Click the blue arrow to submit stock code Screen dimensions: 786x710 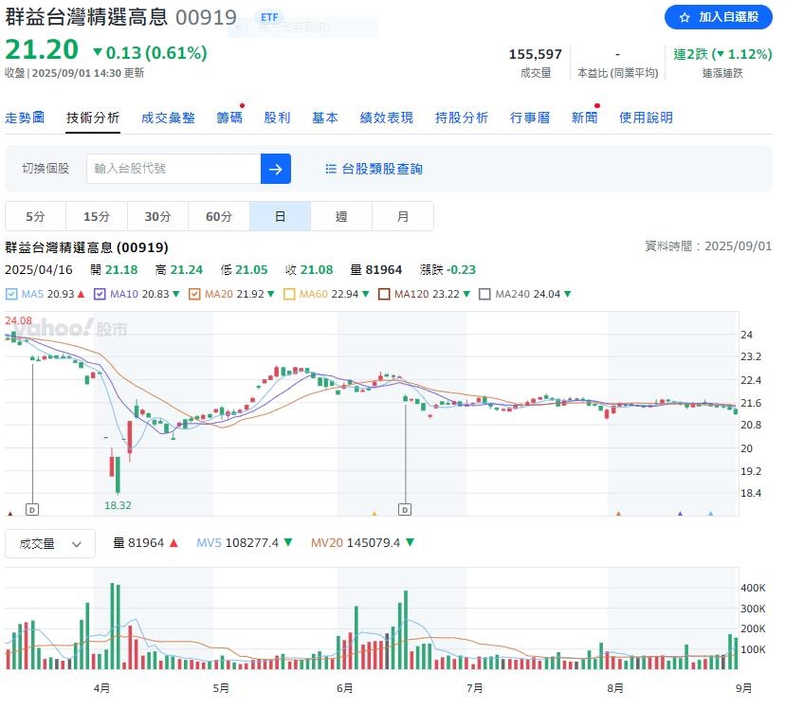tap(275, 169)
